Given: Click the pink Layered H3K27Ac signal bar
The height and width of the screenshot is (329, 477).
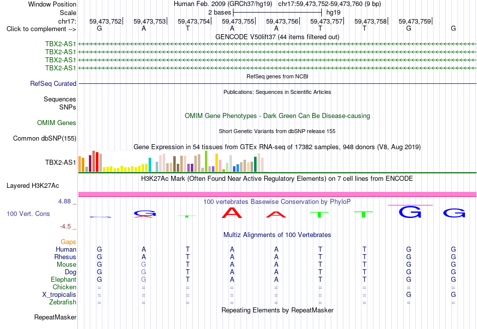Looking at the screenshot, I should pos(277,194).
